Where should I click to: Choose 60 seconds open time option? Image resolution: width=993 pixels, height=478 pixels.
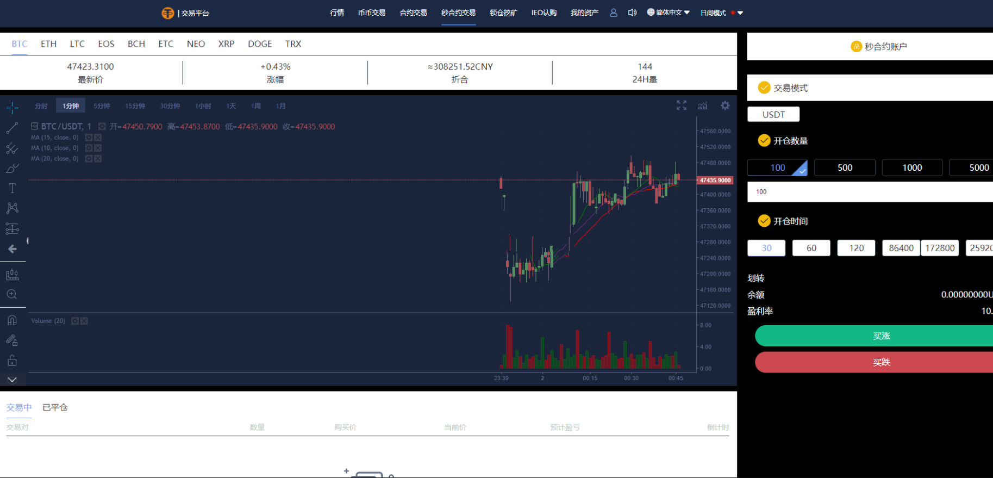pos(811,248)
